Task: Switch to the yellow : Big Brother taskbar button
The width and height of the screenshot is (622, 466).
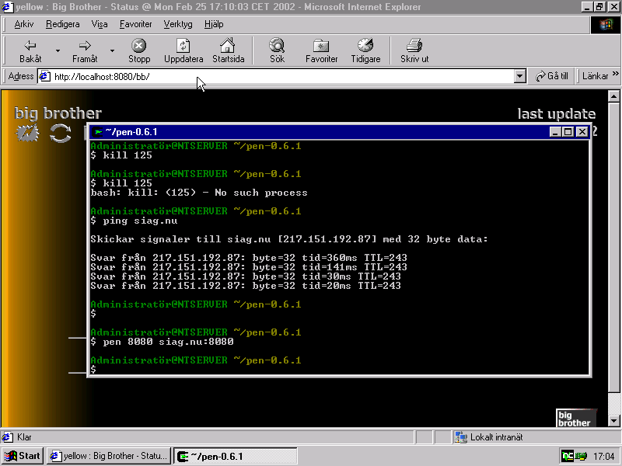Action: point(109,456)
